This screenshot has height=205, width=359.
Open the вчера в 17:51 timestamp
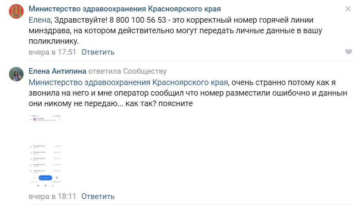(52, 52)
